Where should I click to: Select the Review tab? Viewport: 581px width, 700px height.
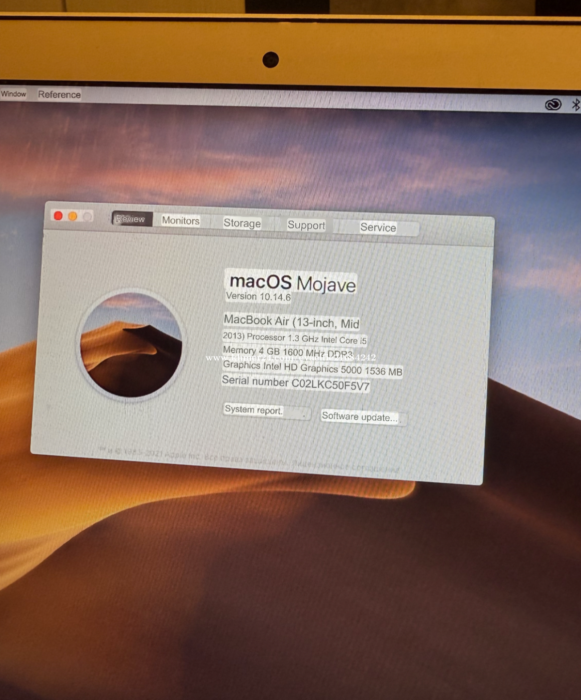pos(132,218)
